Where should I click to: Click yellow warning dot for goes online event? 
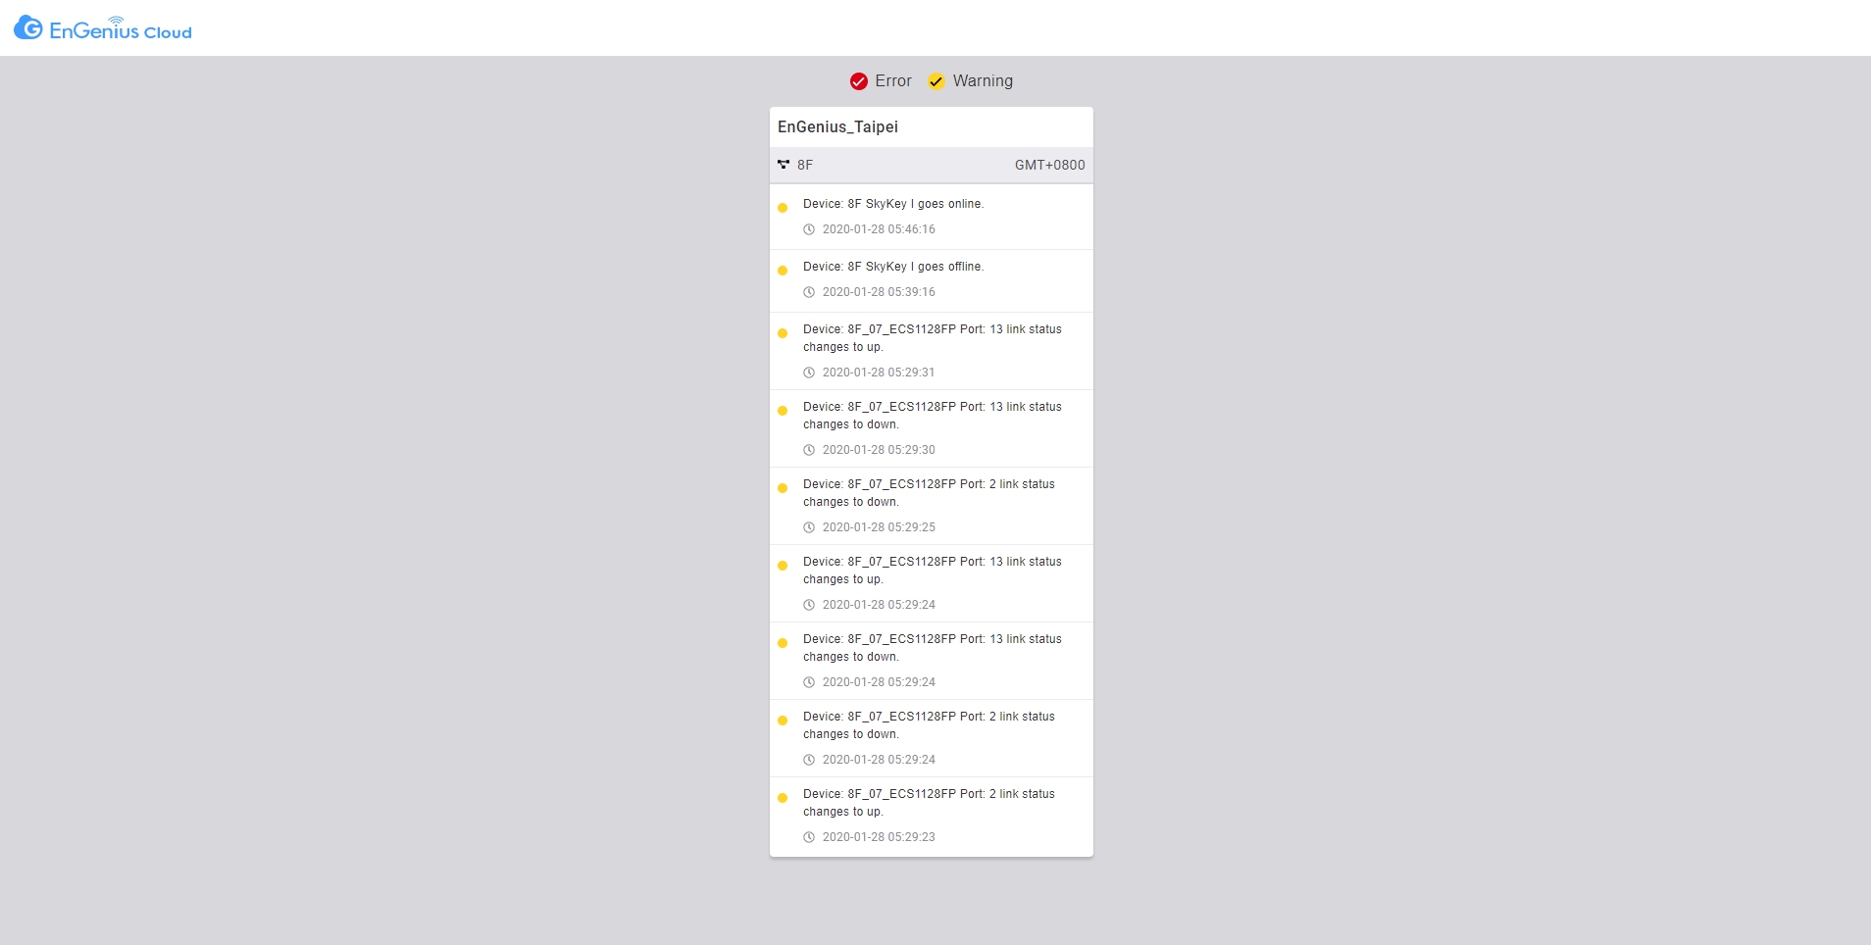tap(783, 208)
